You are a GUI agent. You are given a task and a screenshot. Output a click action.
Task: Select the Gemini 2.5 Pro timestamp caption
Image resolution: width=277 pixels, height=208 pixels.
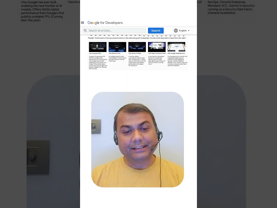pyautogui.click(x=114, y=53)
